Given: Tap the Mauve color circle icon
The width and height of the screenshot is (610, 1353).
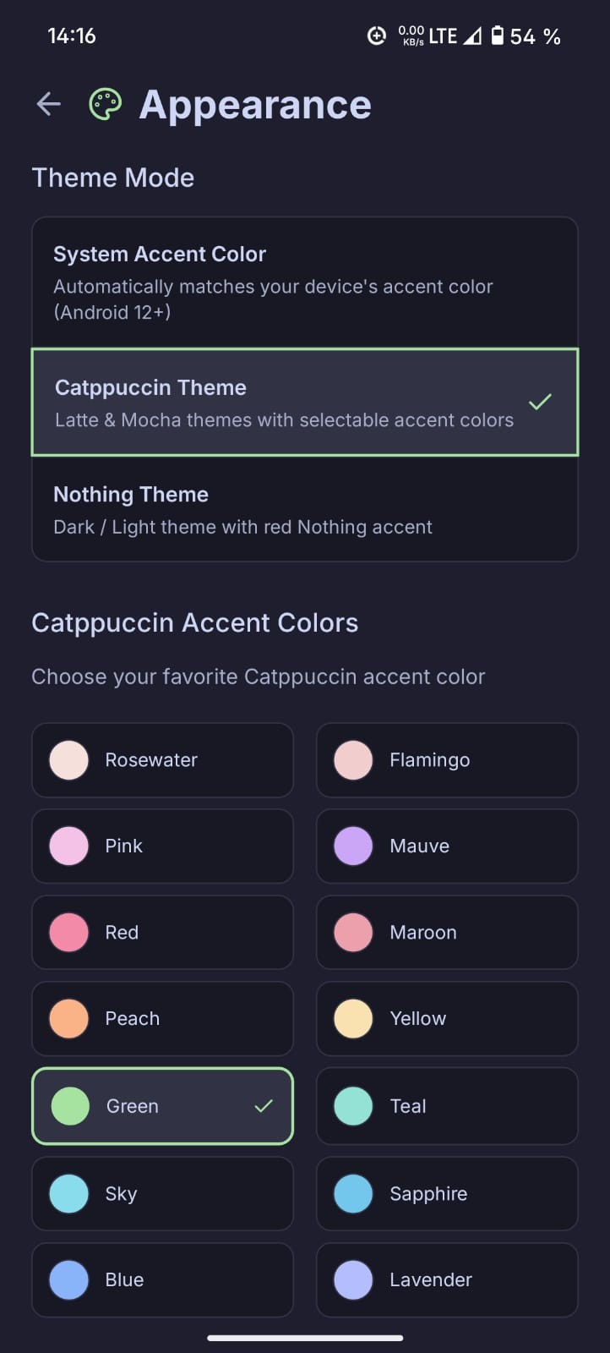Looking at the screenshot, I should point(352,846).
